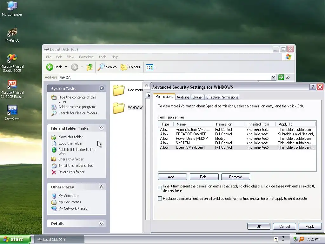Go to My Network Places
Viewport: 325px width, 244px height.
click(73, 208)
